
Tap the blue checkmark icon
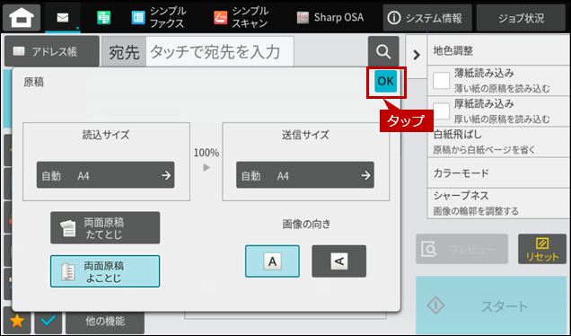tap(48, 321)
